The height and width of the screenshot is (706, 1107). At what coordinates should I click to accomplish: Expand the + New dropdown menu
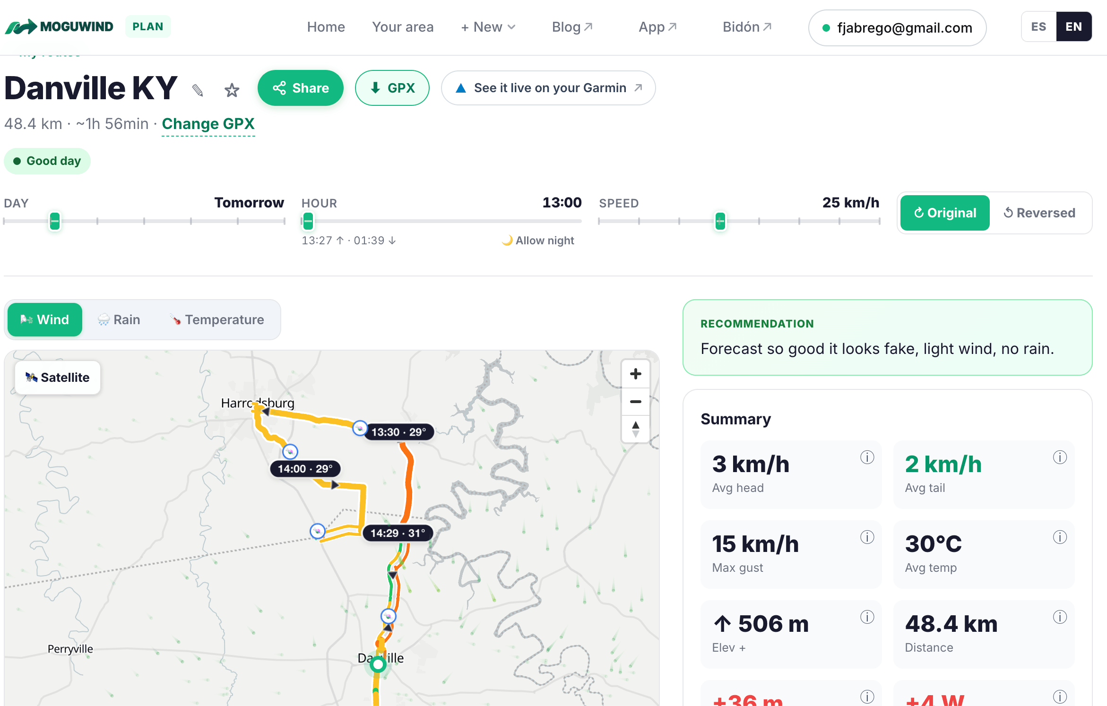488,27
